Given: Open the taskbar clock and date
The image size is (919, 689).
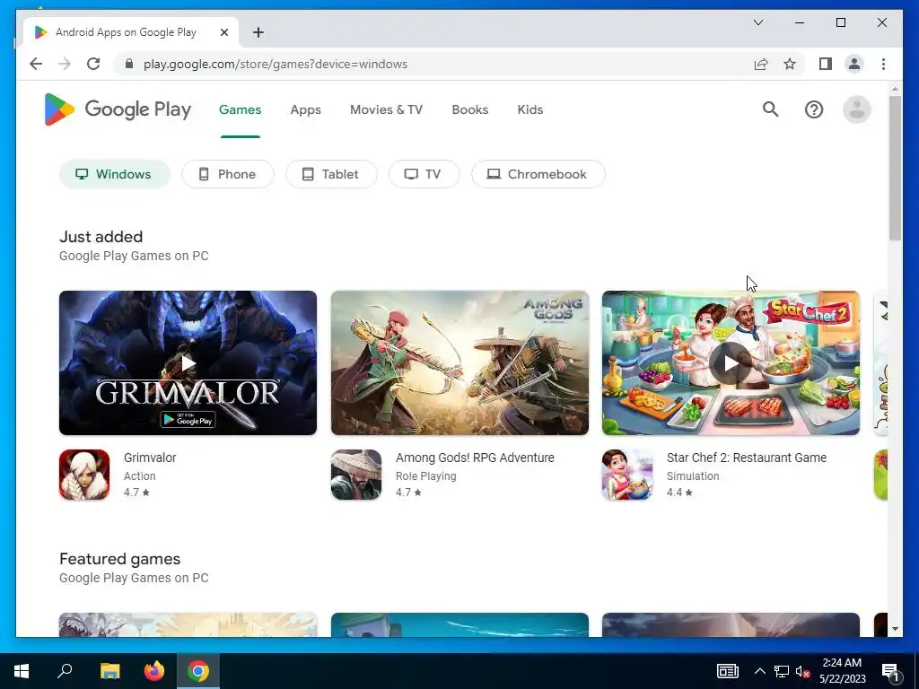Looking at the screenshot, I should tap(842, 671).
